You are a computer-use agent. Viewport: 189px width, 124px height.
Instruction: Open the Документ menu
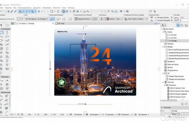pos(37,8)
